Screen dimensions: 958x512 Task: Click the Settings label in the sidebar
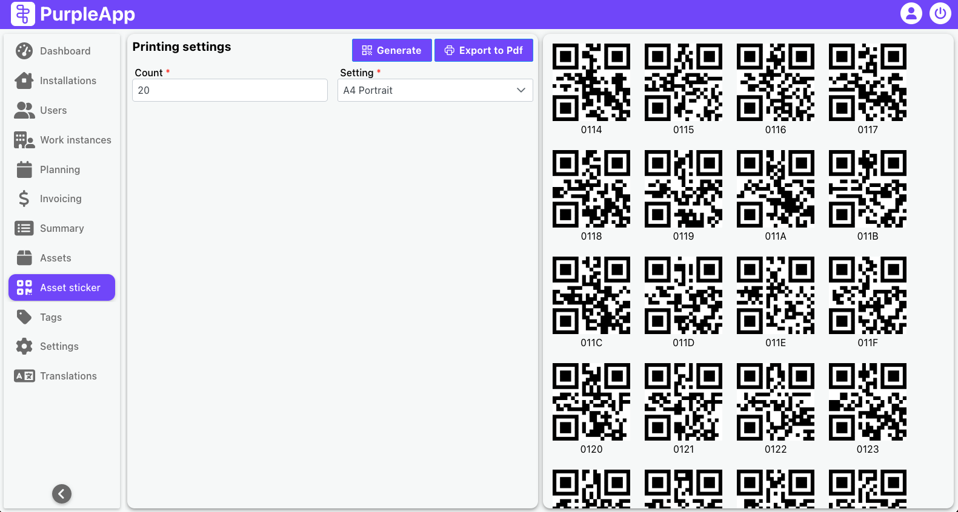point(59,346)
